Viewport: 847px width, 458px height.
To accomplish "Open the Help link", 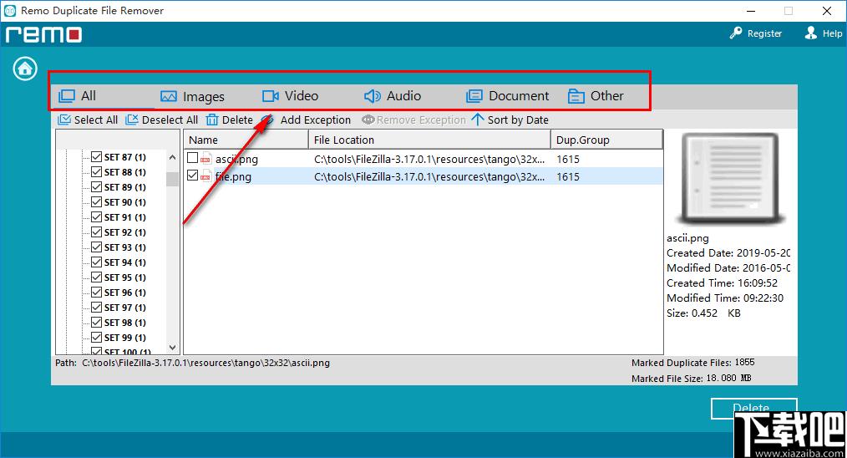I will pyautogui.click(x=832, y=33).
